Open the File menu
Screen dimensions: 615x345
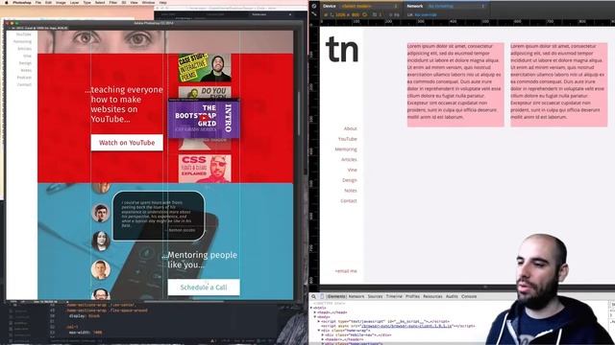tap(38, 2)
